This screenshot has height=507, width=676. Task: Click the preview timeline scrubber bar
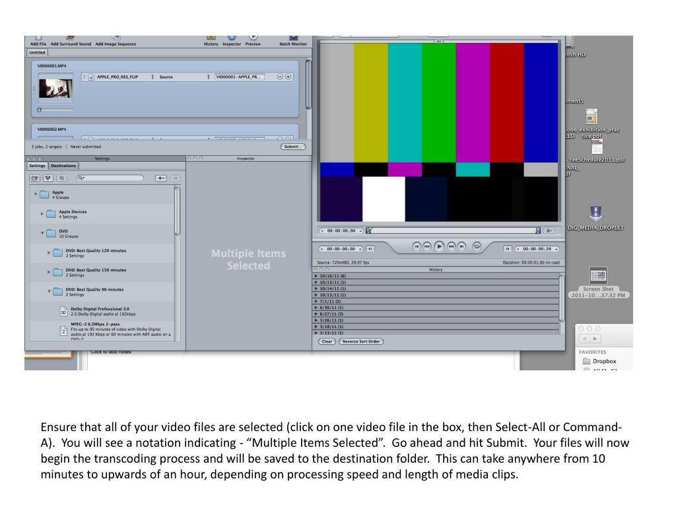point(453,230)
